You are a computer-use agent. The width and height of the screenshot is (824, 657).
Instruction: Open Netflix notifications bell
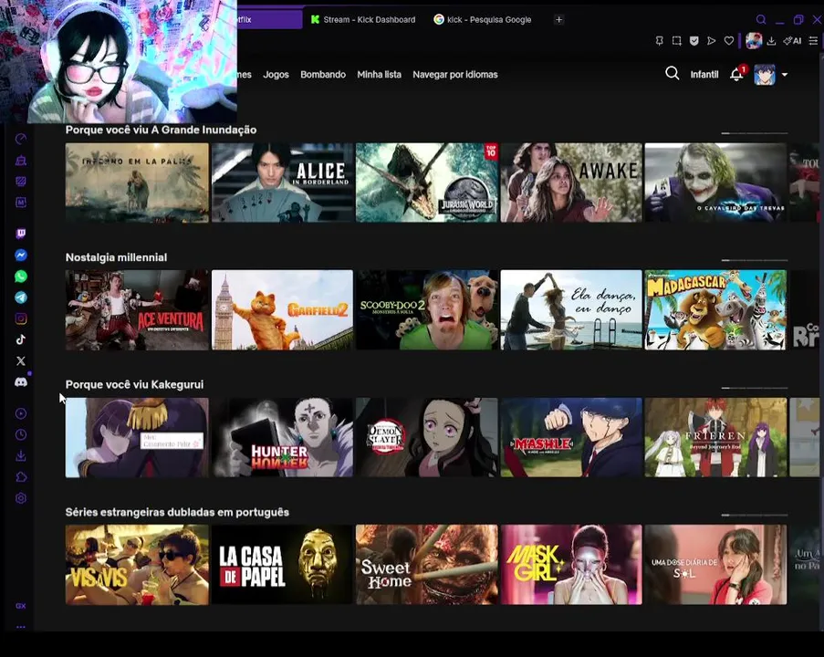click(x=736, y=75)
